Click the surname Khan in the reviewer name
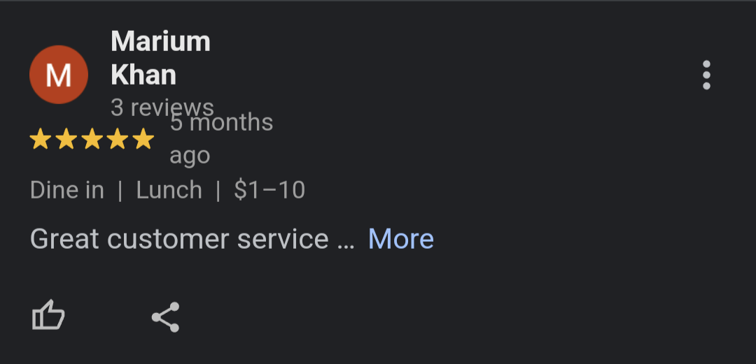Image resolution: width=756 pixels, height=364 pixels. 143,75
